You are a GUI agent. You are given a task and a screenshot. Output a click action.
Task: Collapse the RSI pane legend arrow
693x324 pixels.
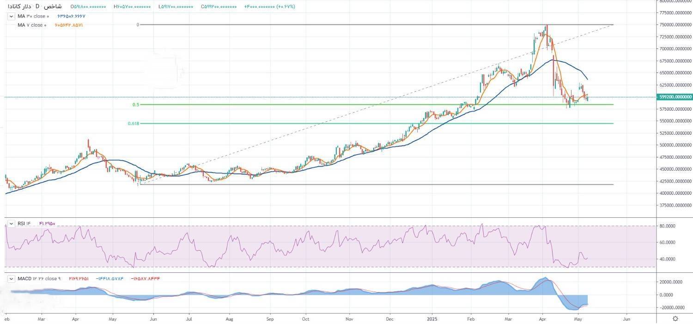click(11, 224)
